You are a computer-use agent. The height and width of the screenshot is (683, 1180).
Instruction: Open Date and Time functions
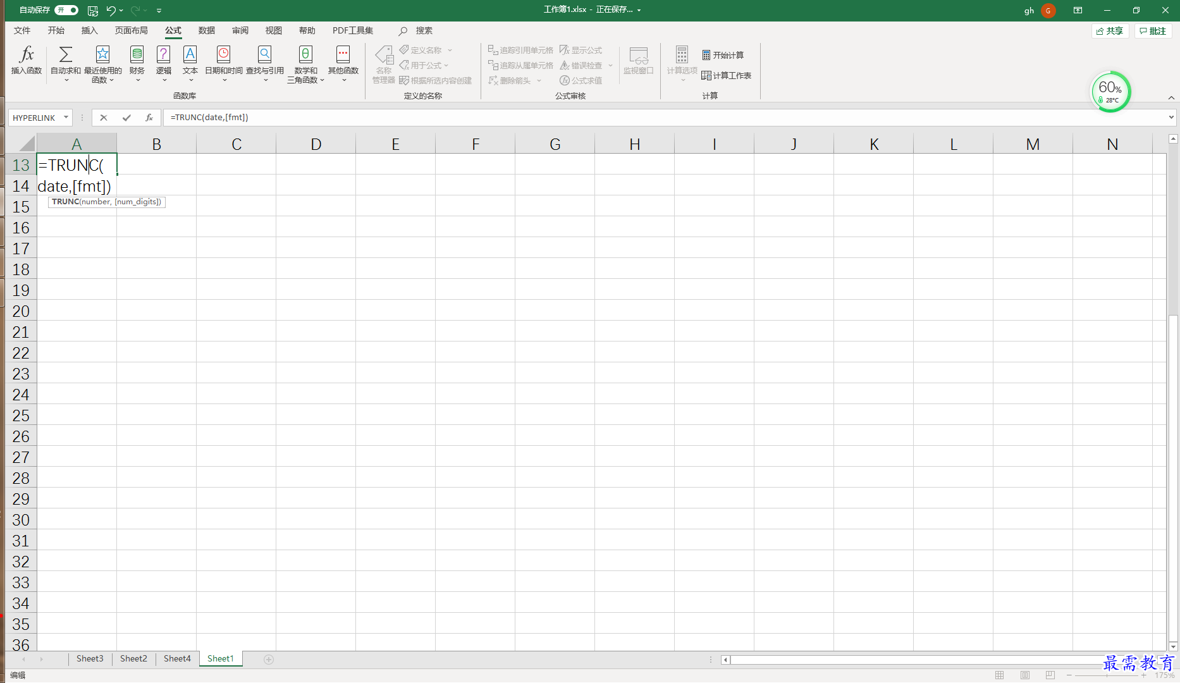point(224,63)
